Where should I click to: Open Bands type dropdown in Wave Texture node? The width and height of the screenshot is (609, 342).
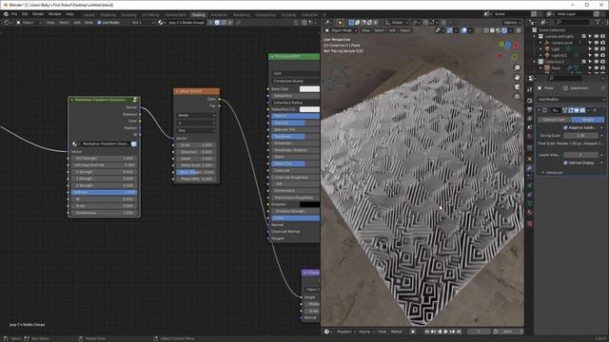pos(196,116)
